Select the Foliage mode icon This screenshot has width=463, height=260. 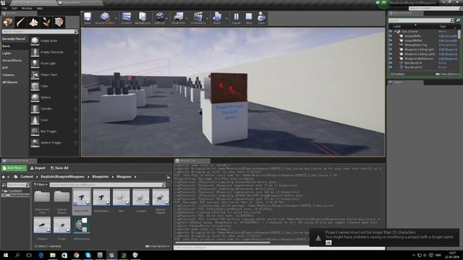(x=46, y=22)
